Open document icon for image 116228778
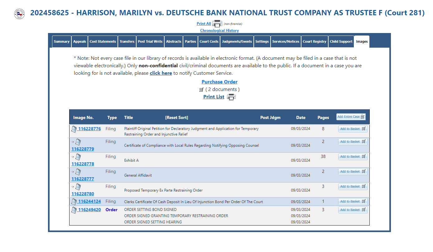This screenshot has height=252, width=433. tap(78, 157)
